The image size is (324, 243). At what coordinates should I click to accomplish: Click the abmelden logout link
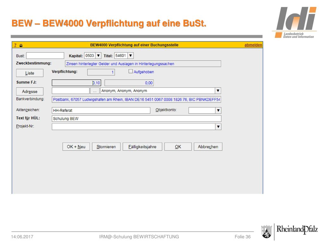(253, 45)
